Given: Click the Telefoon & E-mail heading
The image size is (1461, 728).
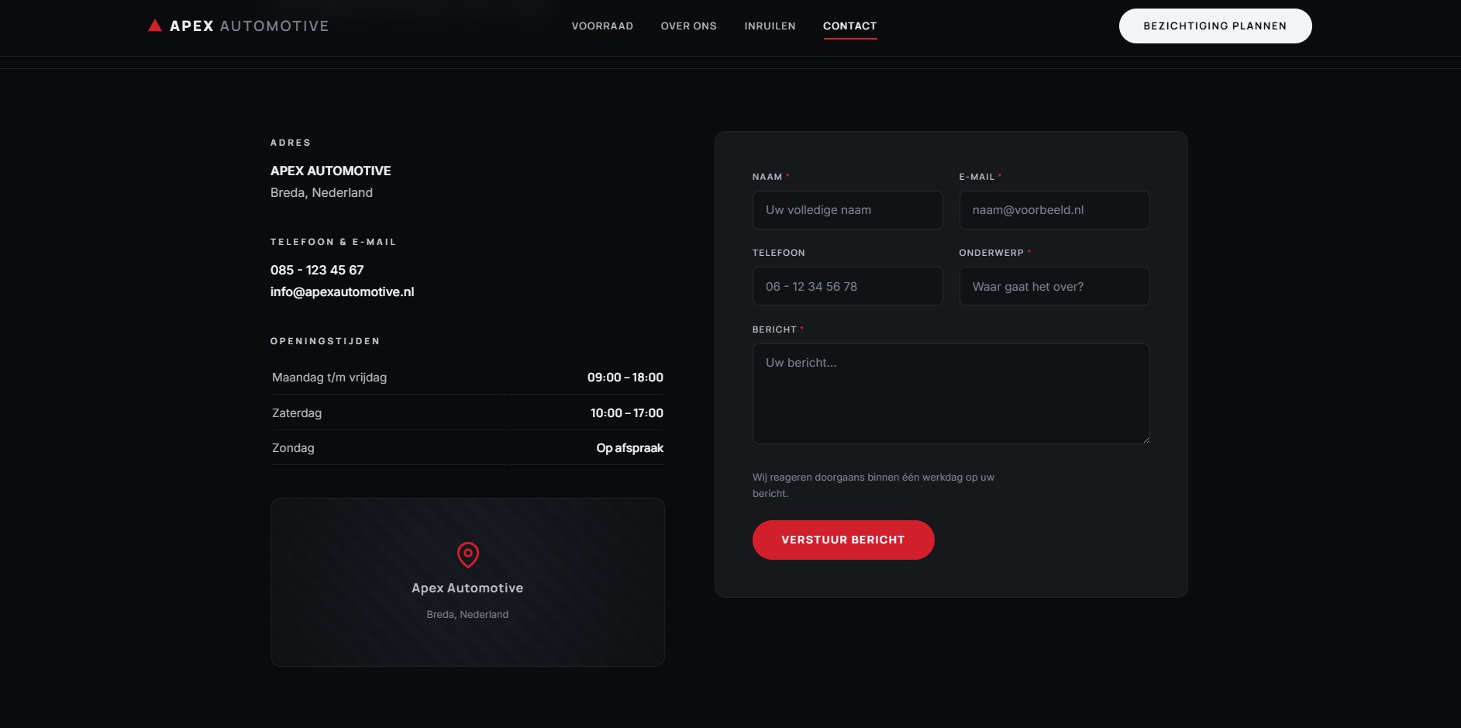Looking at the screenshot, I should point(333,242).
